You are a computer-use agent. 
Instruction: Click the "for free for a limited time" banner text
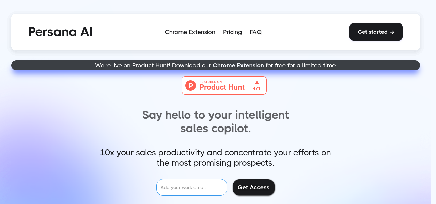pos(300,65)
